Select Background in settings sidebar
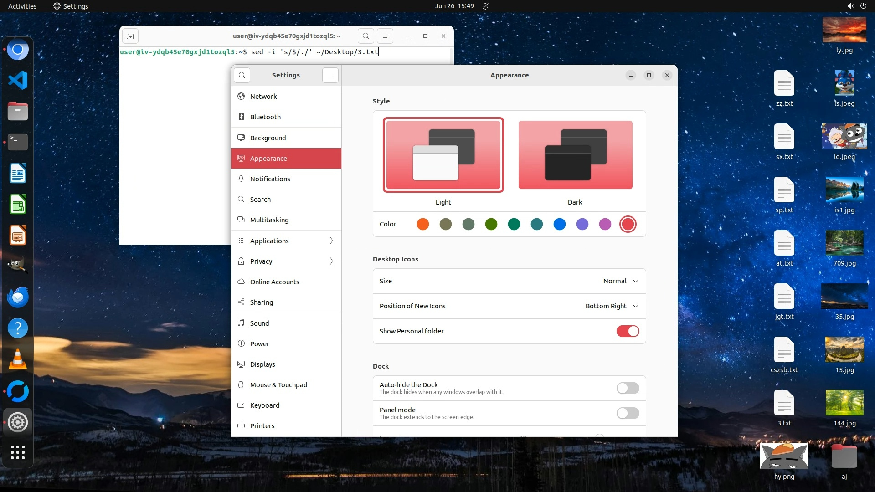 (268, 138)
